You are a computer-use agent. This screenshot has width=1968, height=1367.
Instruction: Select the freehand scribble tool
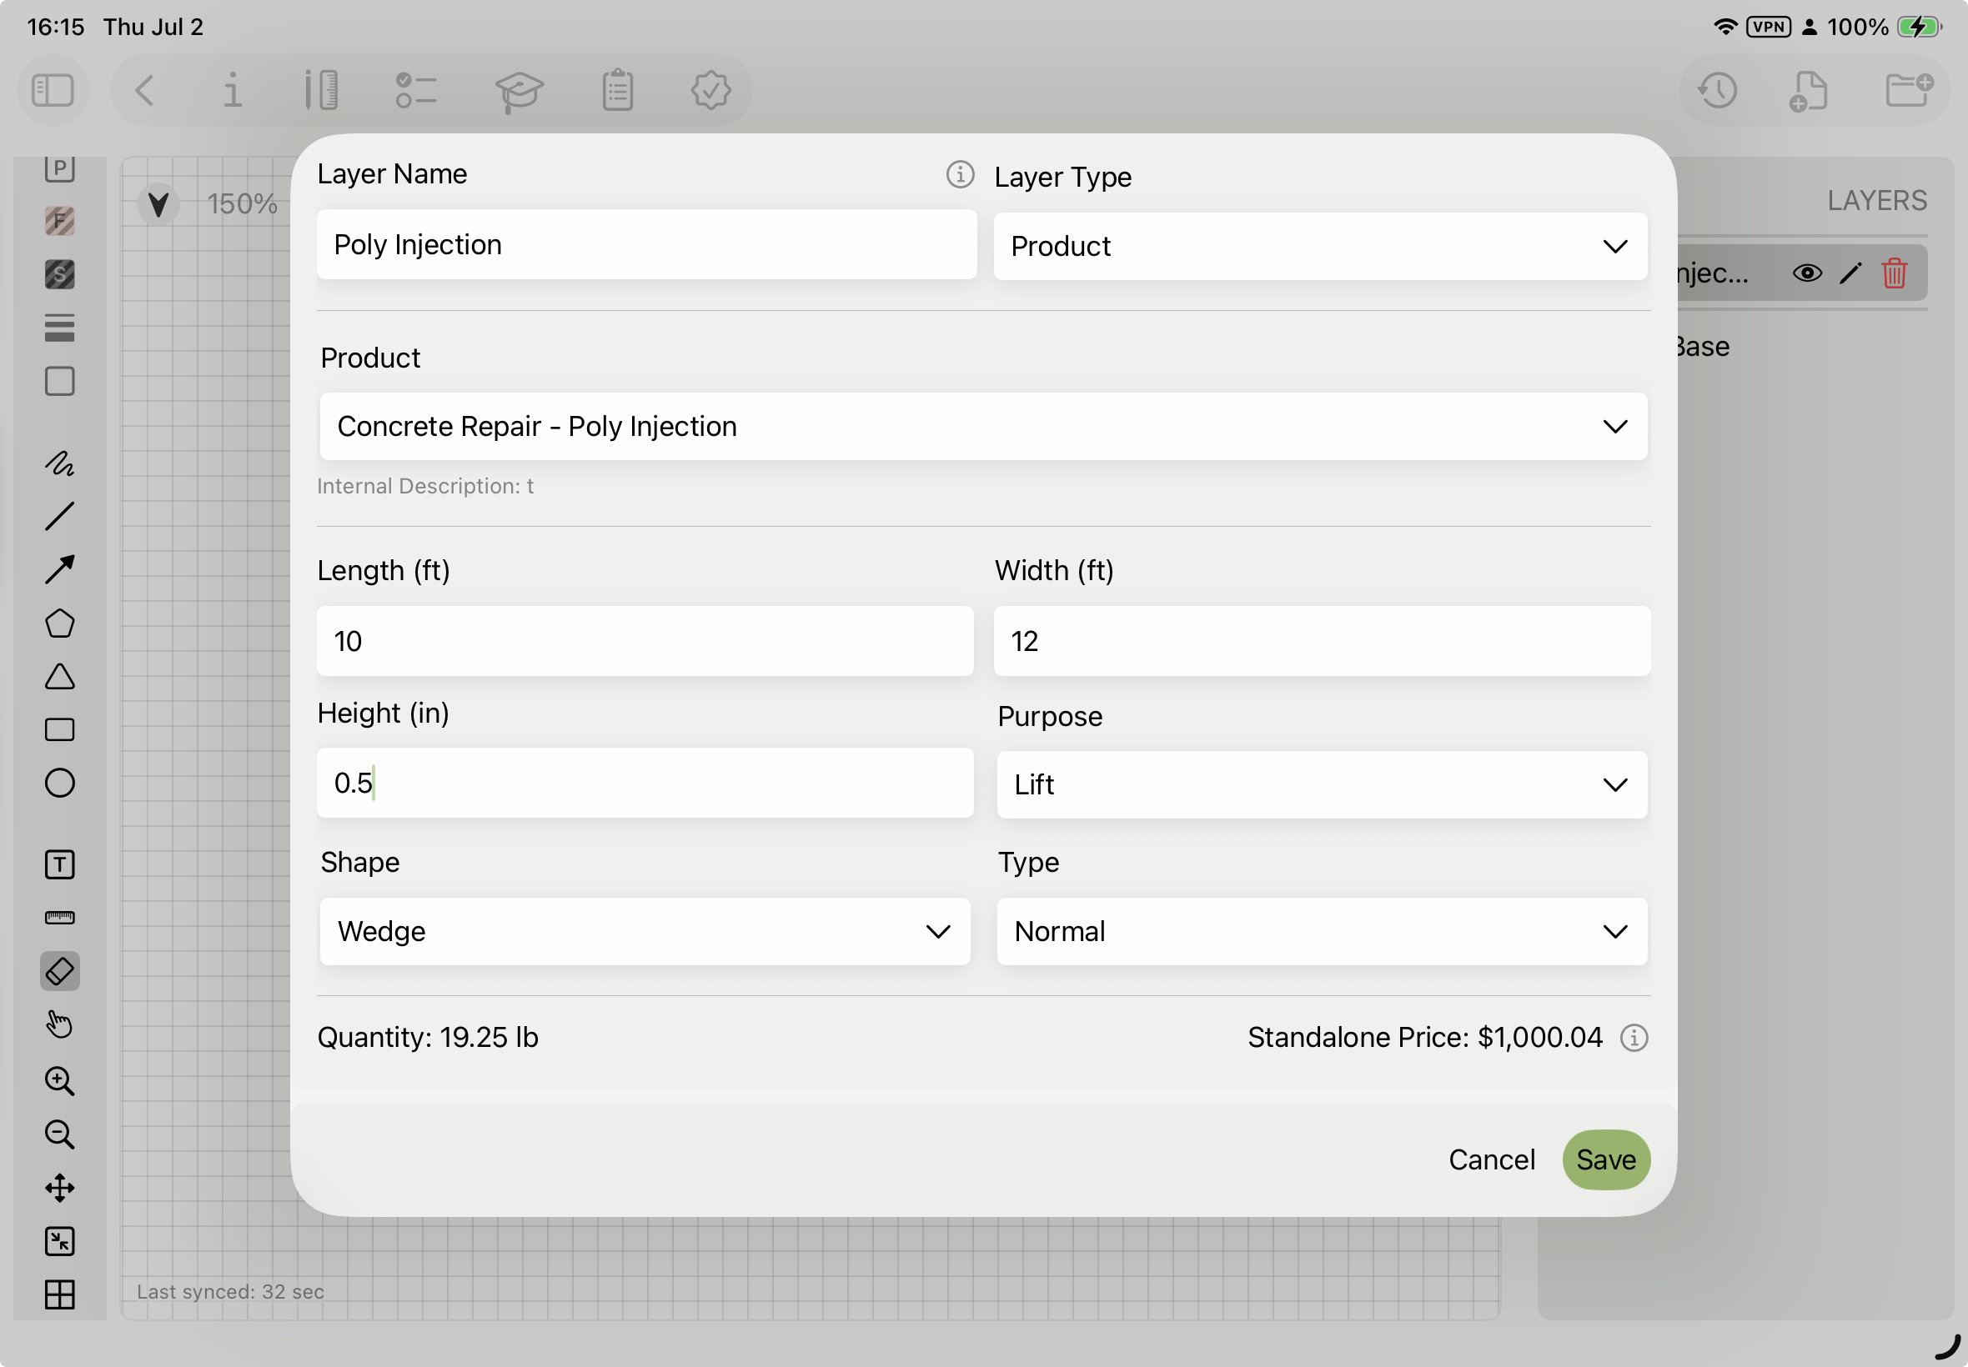pos(60,463)
